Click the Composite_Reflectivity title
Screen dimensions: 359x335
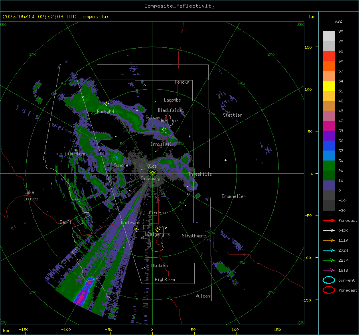click(x=179, y=6)
